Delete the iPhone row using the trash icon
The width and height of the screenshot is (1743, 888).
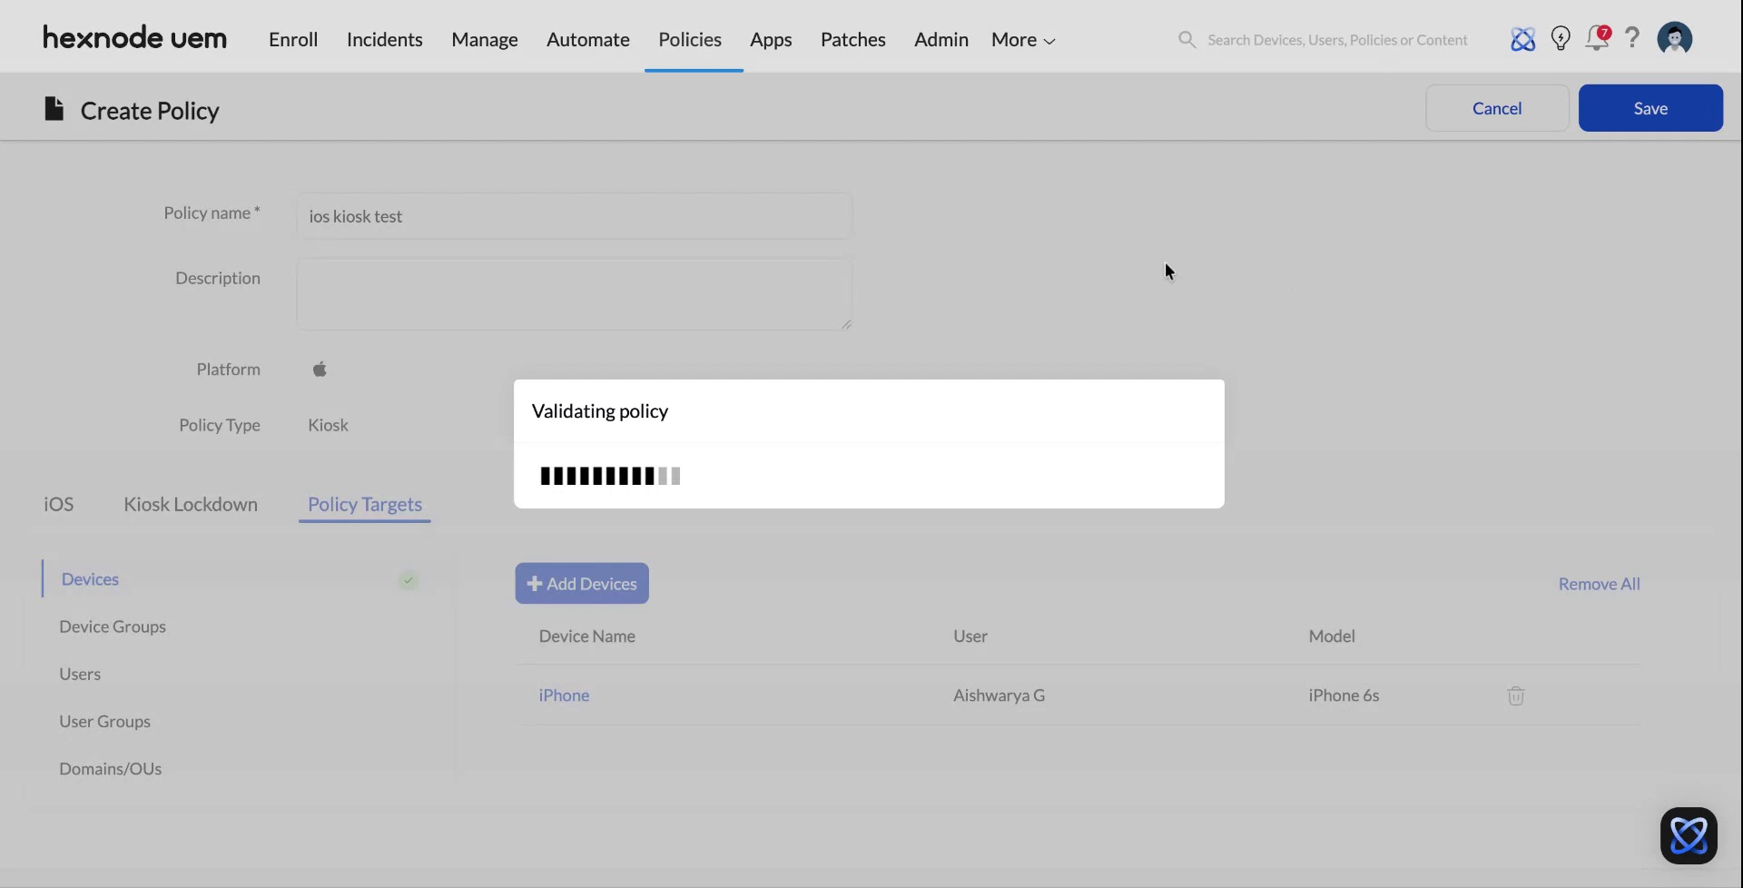click(1514, 696)
